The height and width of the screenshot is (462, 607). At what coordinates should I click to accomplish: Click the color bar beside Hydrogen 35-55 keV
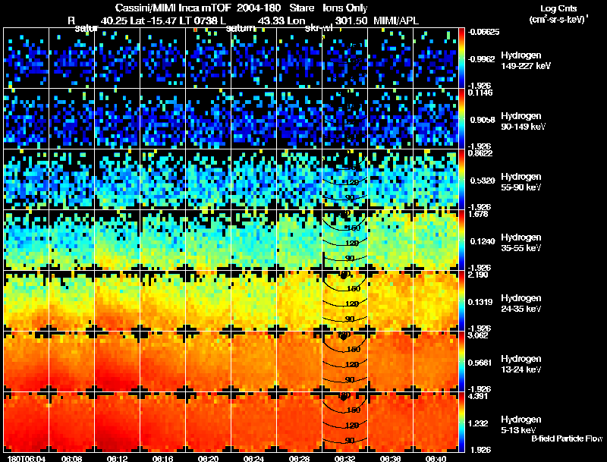tap(461, 240)
